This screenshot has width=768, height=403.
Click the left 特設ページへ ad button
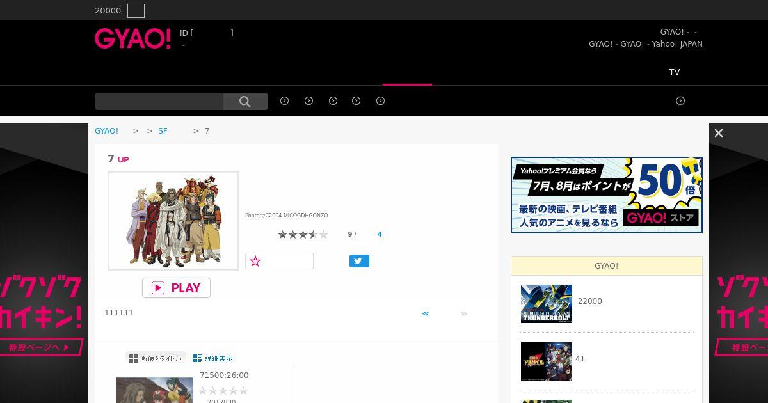point(42,347)
